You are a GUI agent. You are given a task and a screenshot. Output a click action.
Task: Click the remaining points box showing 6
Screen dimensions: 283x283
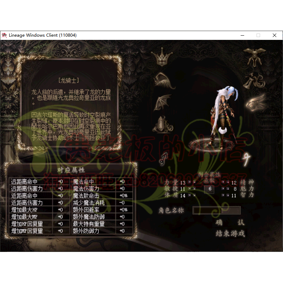210,189
